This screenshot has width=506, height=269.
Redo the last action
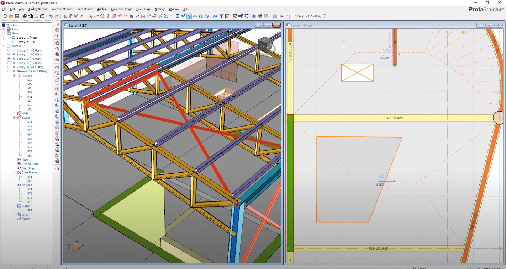tap(57, 16)
